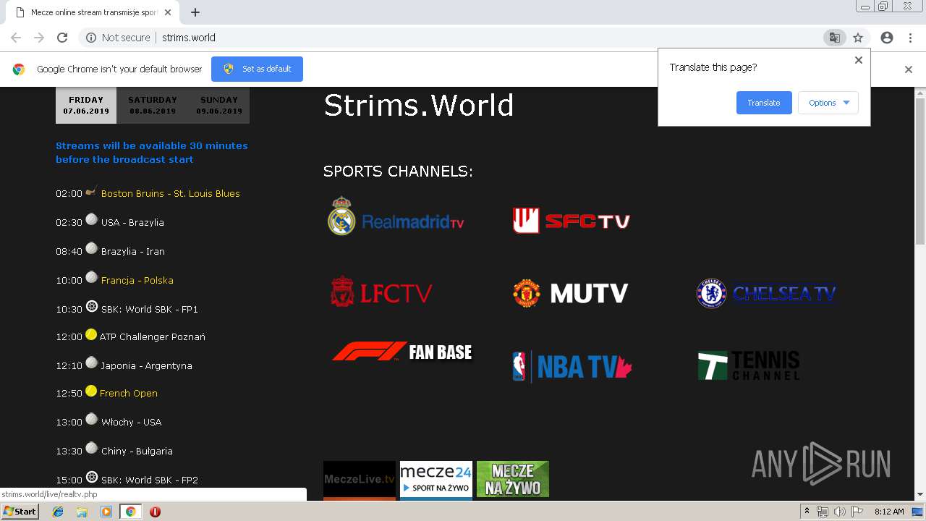This screenshot has width=926, height=521.
Task: Click the browser Back arrow
Action: coord(16,38)
